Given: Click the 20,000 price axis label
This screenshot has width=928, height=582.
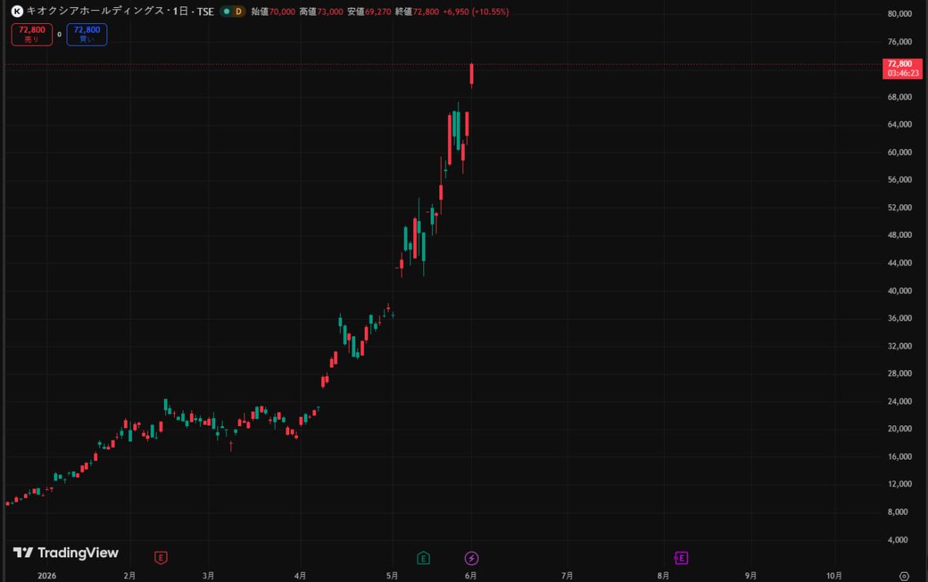Looking at the screenshot, I should pyautogui.click(x=902, y=430).
